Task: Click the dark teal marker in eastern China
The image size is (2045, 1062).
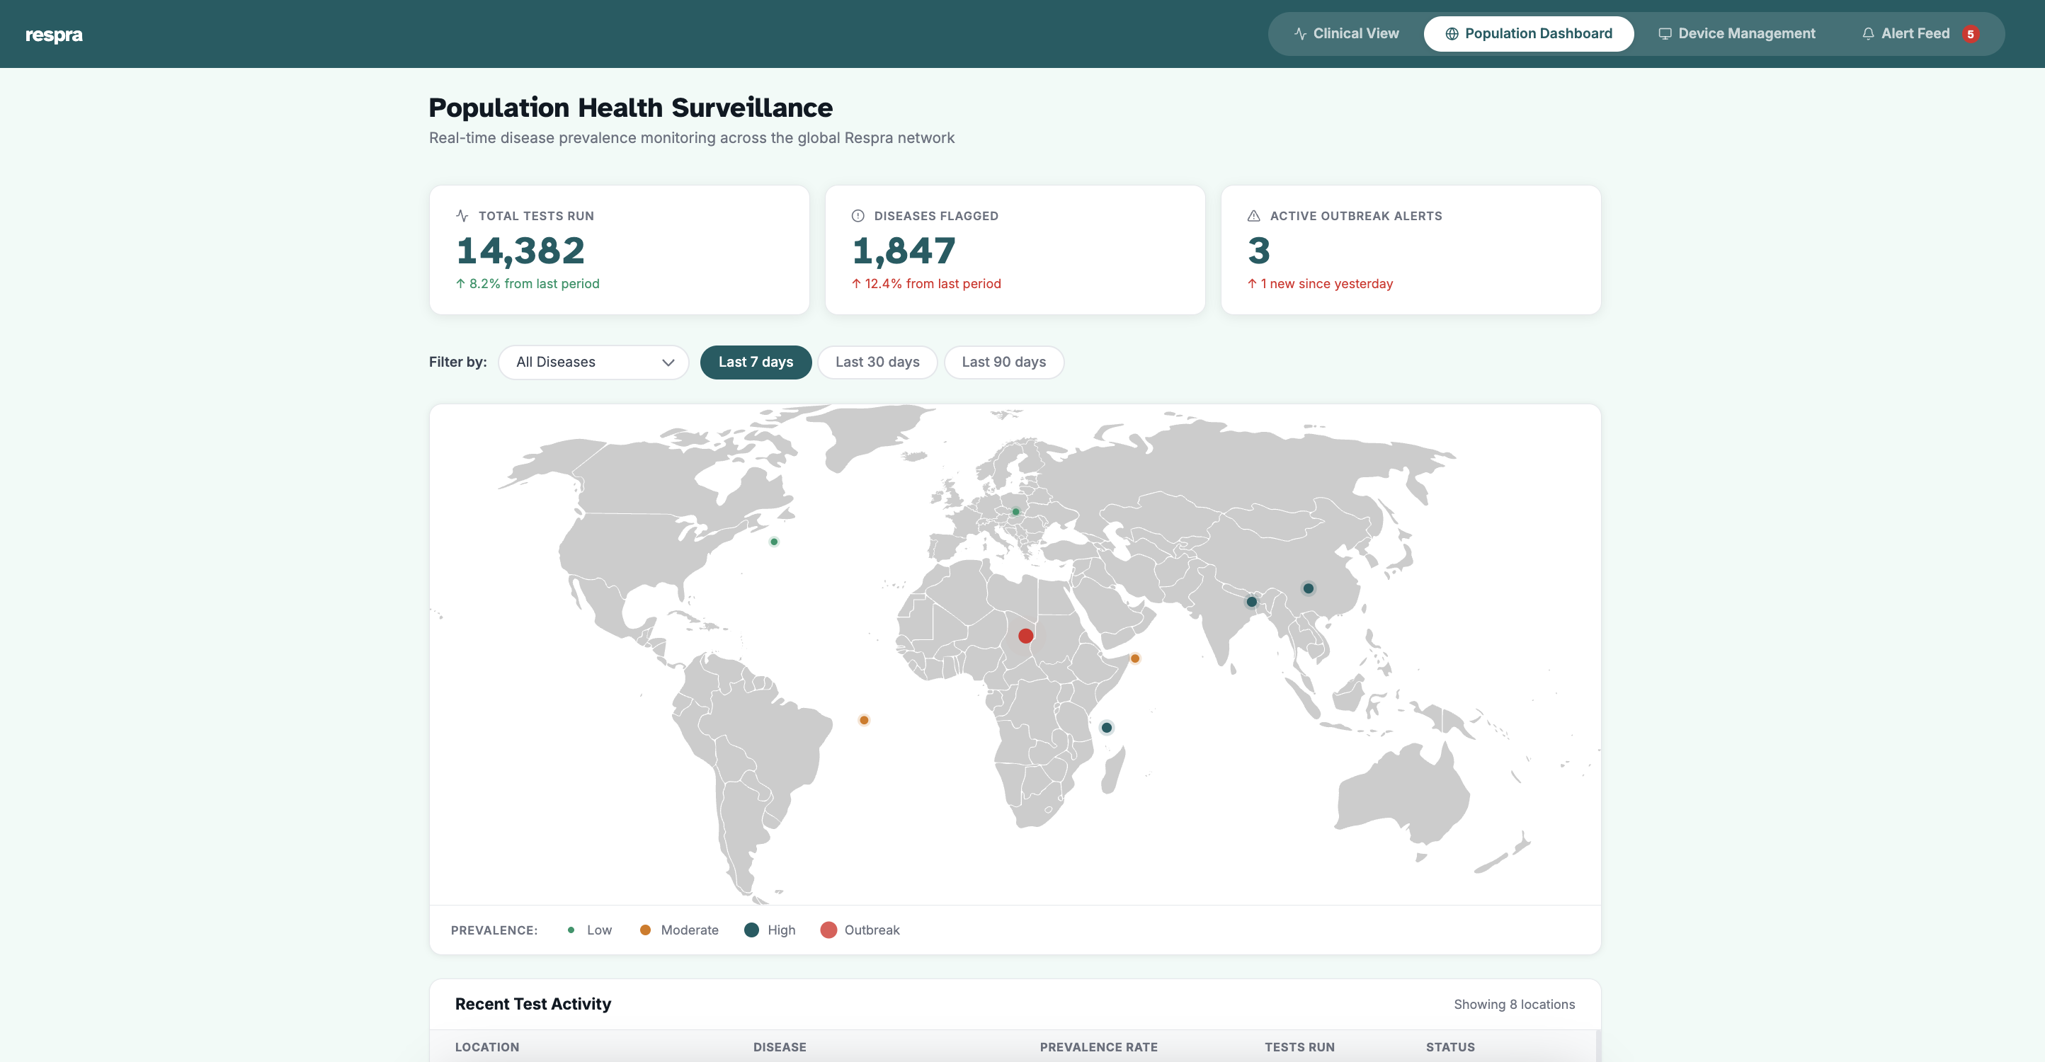Action: 1309,588
